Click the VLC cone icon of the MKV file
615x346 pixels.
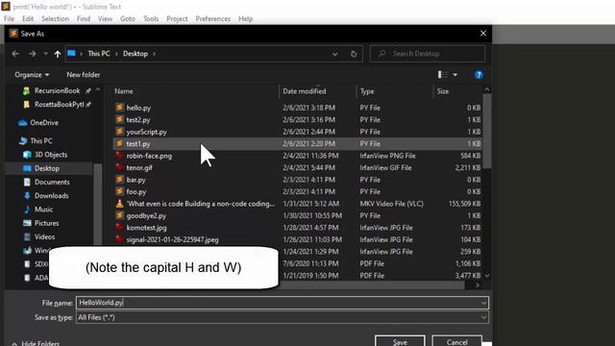119,203
